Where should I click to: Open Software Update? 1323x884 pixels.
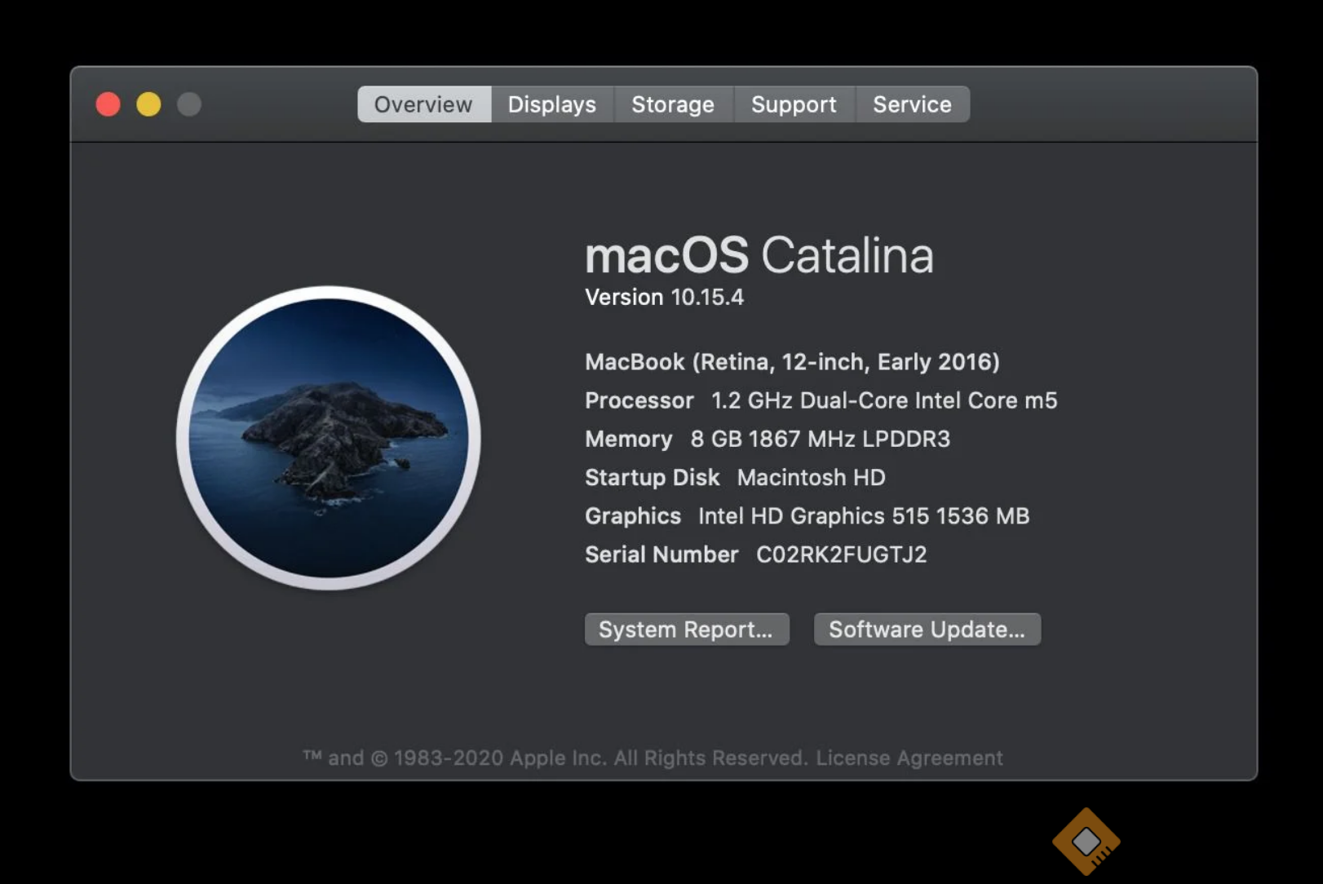[x=927, y=630]
